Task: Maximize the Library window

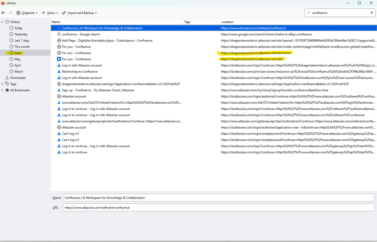Action: pos(359,3)
